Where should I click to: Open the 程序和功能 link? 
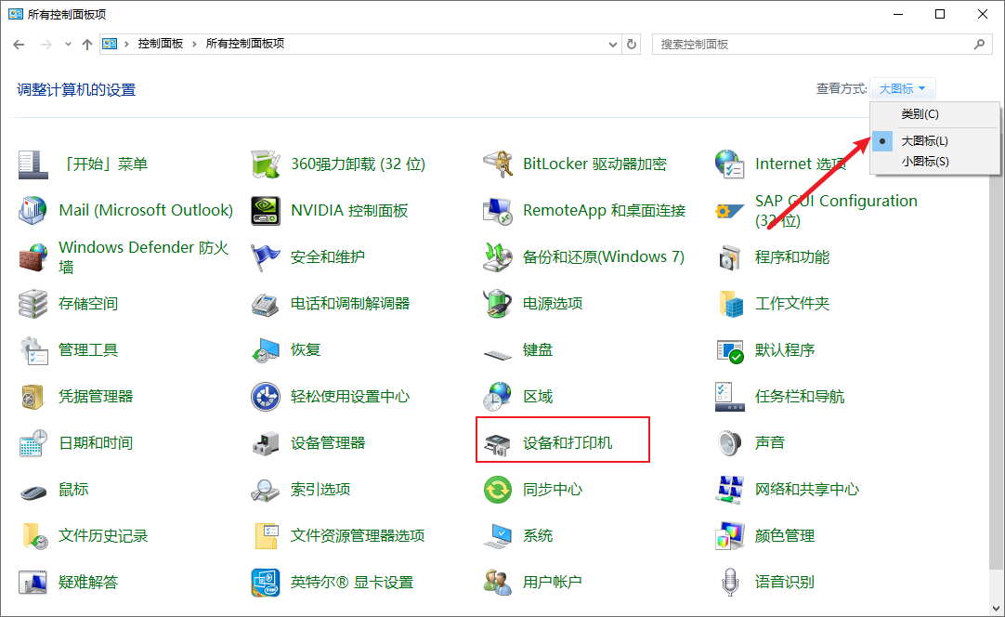pos(791,257)
